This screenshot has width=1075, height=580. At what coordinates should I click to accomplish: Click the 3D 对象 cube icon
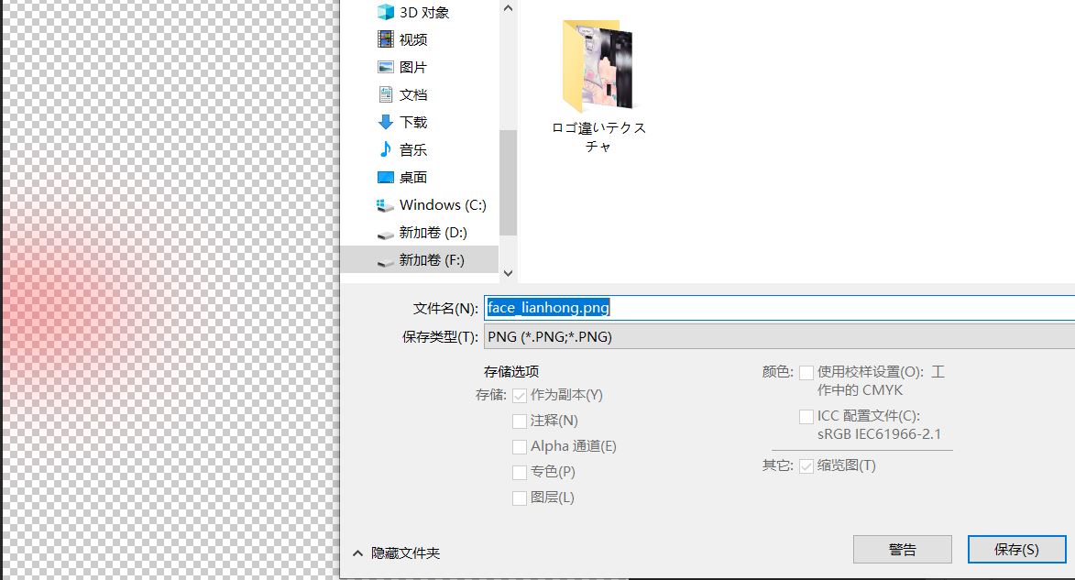[x=385, y=12]
